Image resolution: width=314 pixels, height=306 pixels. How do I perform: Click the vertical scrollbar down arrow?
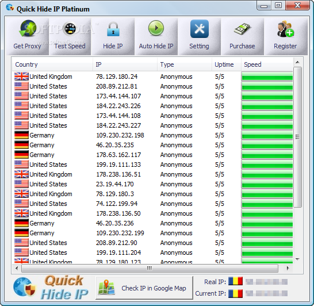click(x=297, y=259)
